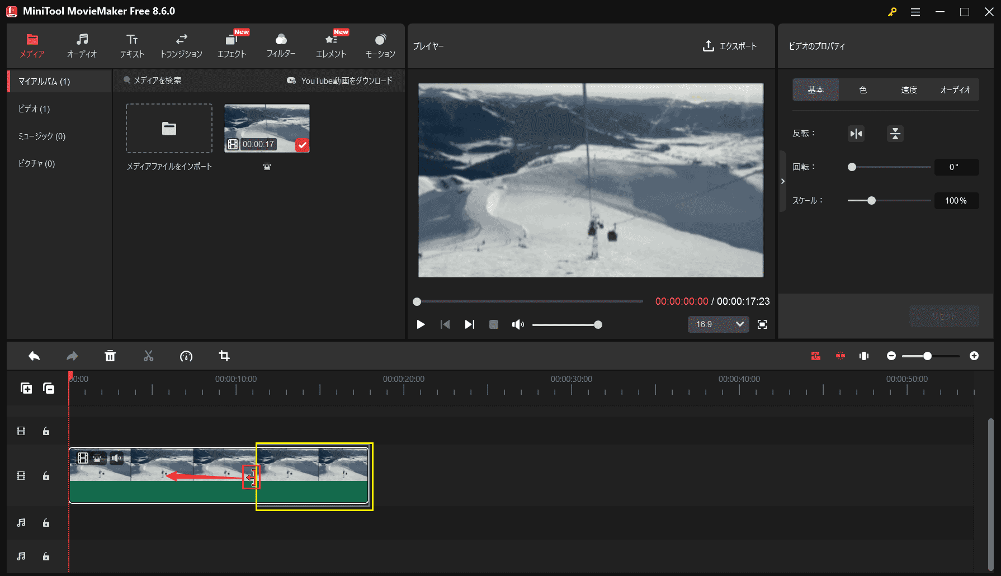Collapse the video properties panel chevron
The width and height of the screenshot is (1001, 576).
click(783, 181)
